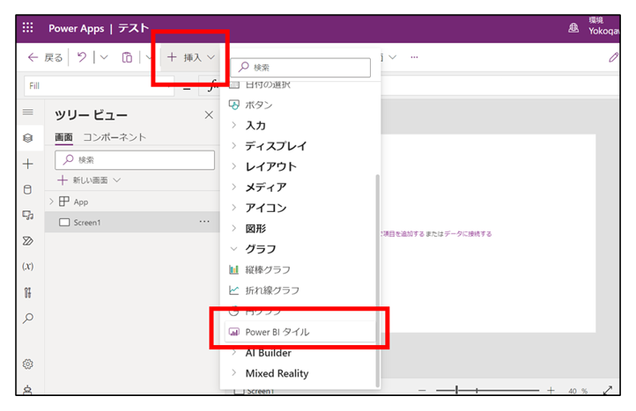The height and width of the screenshot is (411, 636).
Task: Click the データに接続する link on canvas
Action: pos(468,234)
